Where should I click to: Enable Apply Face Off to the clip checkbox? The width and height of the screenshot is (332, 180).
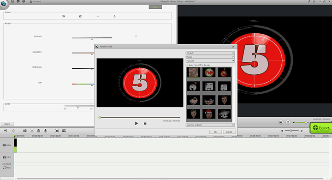pos(187,65)
